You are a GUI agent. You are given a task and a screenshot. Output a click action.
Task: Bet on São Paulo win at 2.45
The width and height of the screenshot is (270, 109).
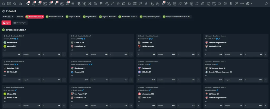pos(79,106)
